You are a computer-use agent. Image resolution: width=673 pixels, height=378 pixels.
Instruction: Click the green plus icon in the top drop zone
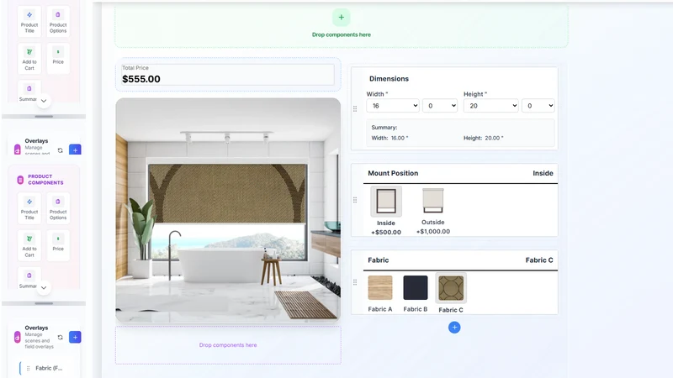[342, 18]
